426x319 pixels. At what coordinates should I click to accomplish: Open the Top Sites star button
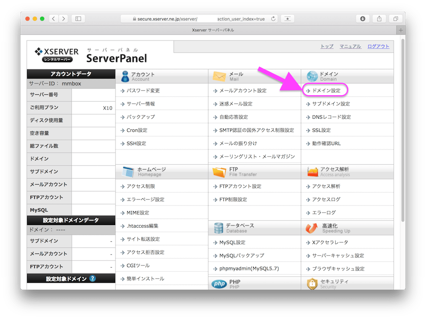(287, 19)
